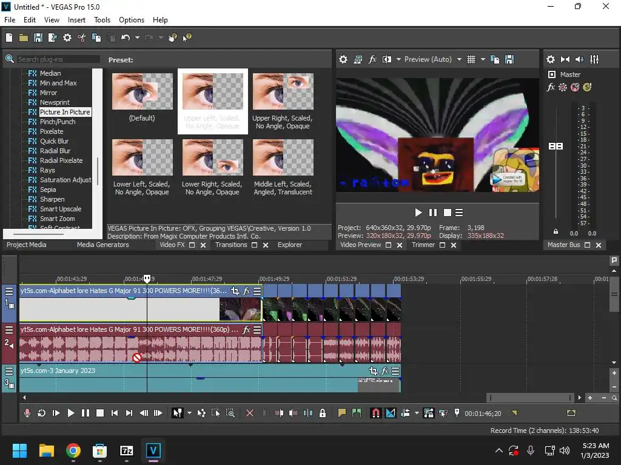Toggle Automatic Crossfades icon

[390, 413]
